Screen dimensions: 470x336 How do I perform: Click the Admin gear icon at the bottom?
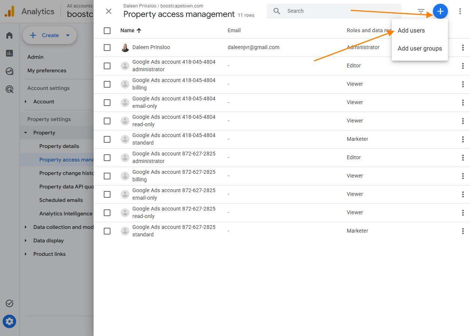[x=9, y=321]
